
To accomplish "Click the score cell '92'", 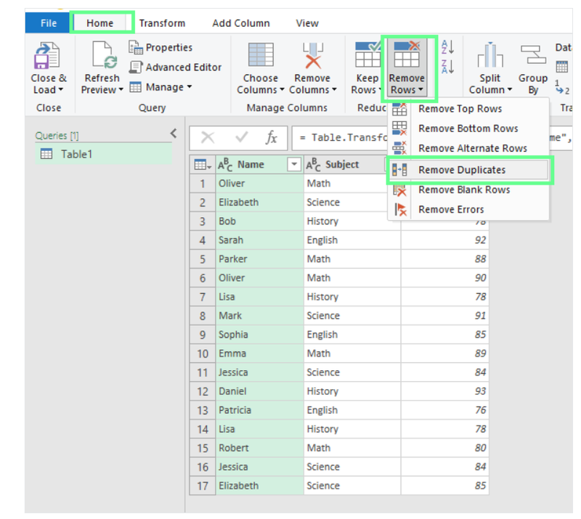I will point(444,240).
